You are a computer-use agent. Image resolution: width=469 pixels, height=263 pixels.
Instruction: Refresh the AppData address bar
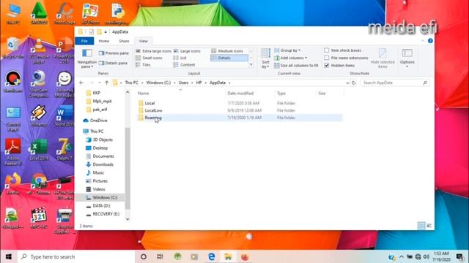(x=353, y=83)
